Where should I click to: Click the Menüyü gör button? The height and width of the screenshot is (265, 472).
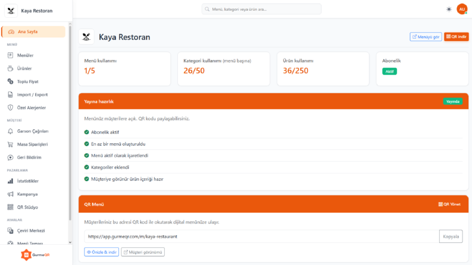pos(426,37)
